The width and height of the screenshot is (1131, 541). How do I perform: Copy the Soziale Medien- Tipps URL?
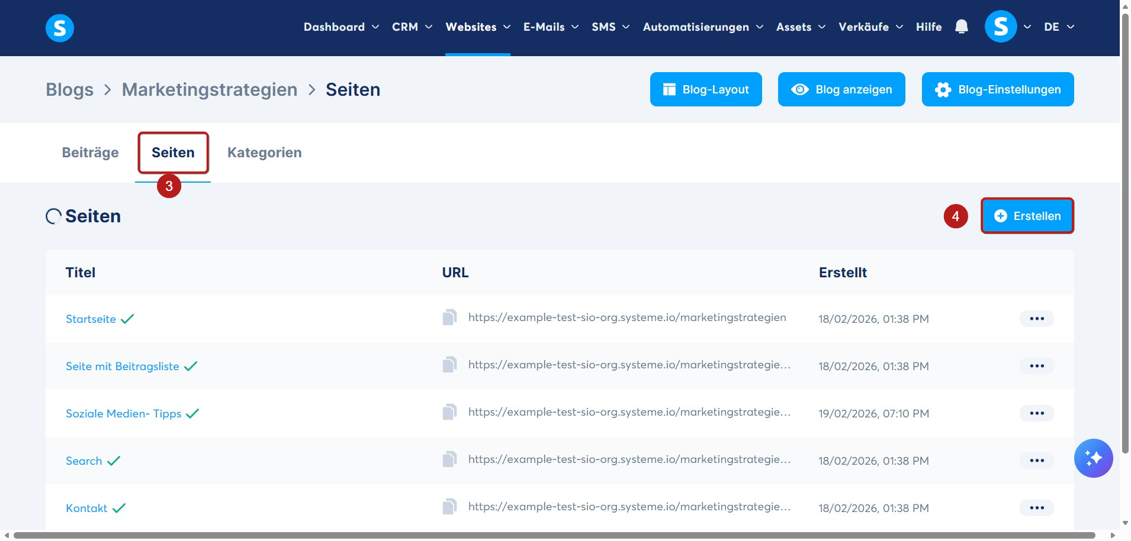pos(449,412)
